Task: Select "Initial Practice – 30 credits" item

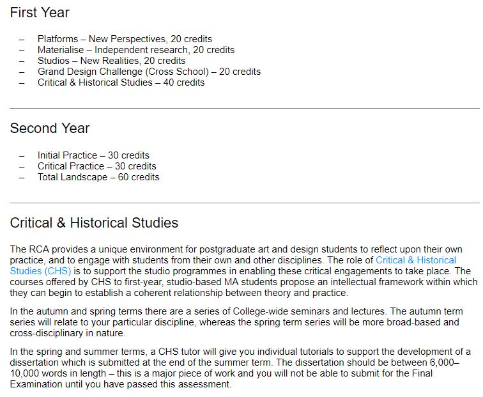Action: click(93, 155)
